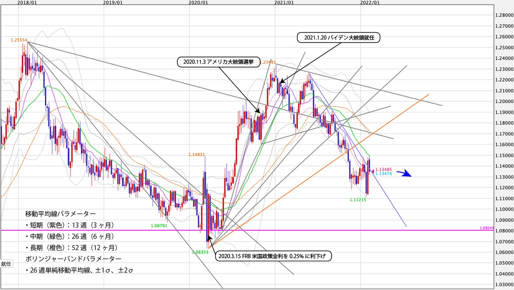514x290 pixels.
Task: Click the 短期(紫色):13 週 legend line
Action: [71, 225]
